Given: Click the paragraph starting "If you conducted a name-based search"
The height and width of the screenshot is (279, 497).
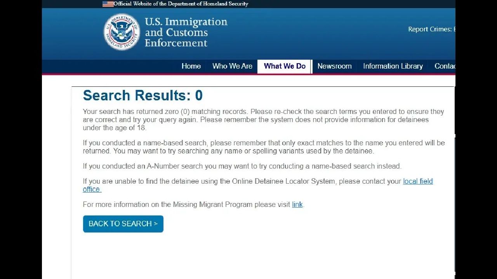Looking at the screenshot, I should (x=264, y=147).
